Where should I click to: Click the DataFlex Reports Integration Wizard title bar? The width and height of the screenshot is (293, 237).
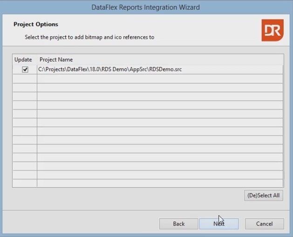(x=146, y=7)
